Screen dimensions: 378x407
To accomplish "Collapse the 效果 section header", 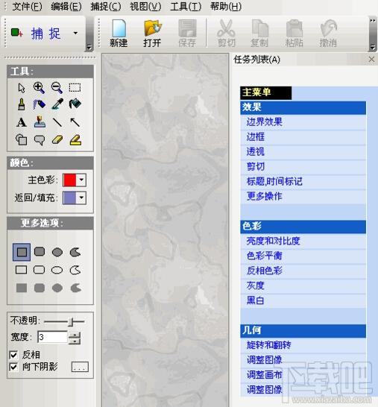I will (303, 108).
